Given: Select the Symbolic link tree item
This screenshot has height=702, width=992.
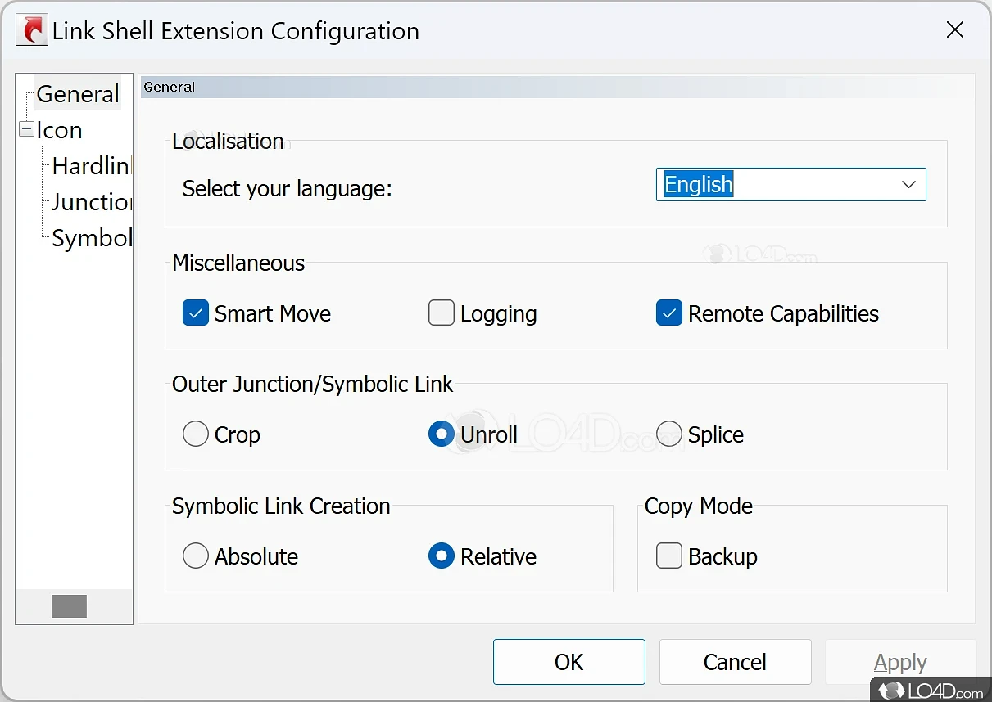Looking at the screenshot, I should [90, 238].
